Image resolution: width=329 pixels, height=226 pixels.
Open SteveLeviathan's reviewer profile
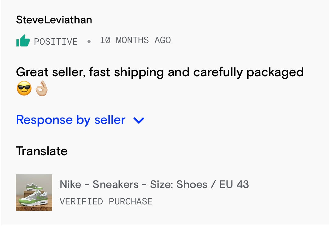click(x=54, y=20)
